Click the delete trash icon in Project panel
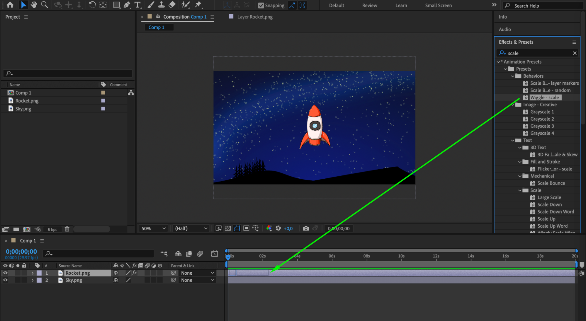This screenshot has width=586, height=321. [x=67, y=229]
